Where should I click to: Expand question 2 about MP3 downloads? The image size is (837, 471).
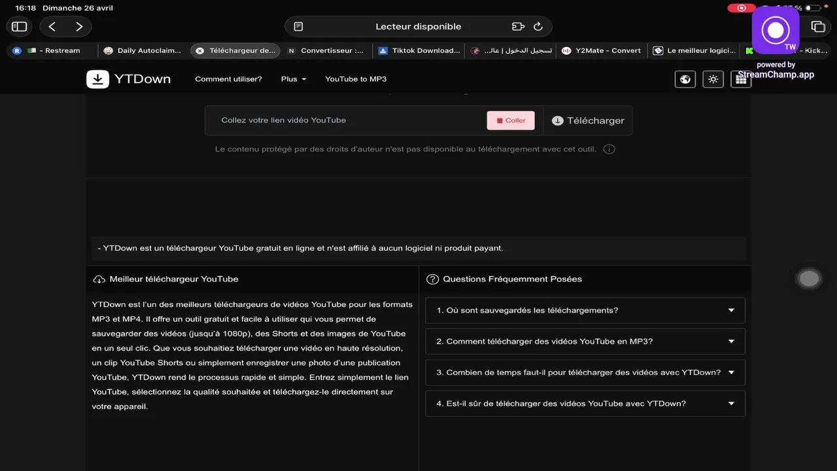coord(585,341)
